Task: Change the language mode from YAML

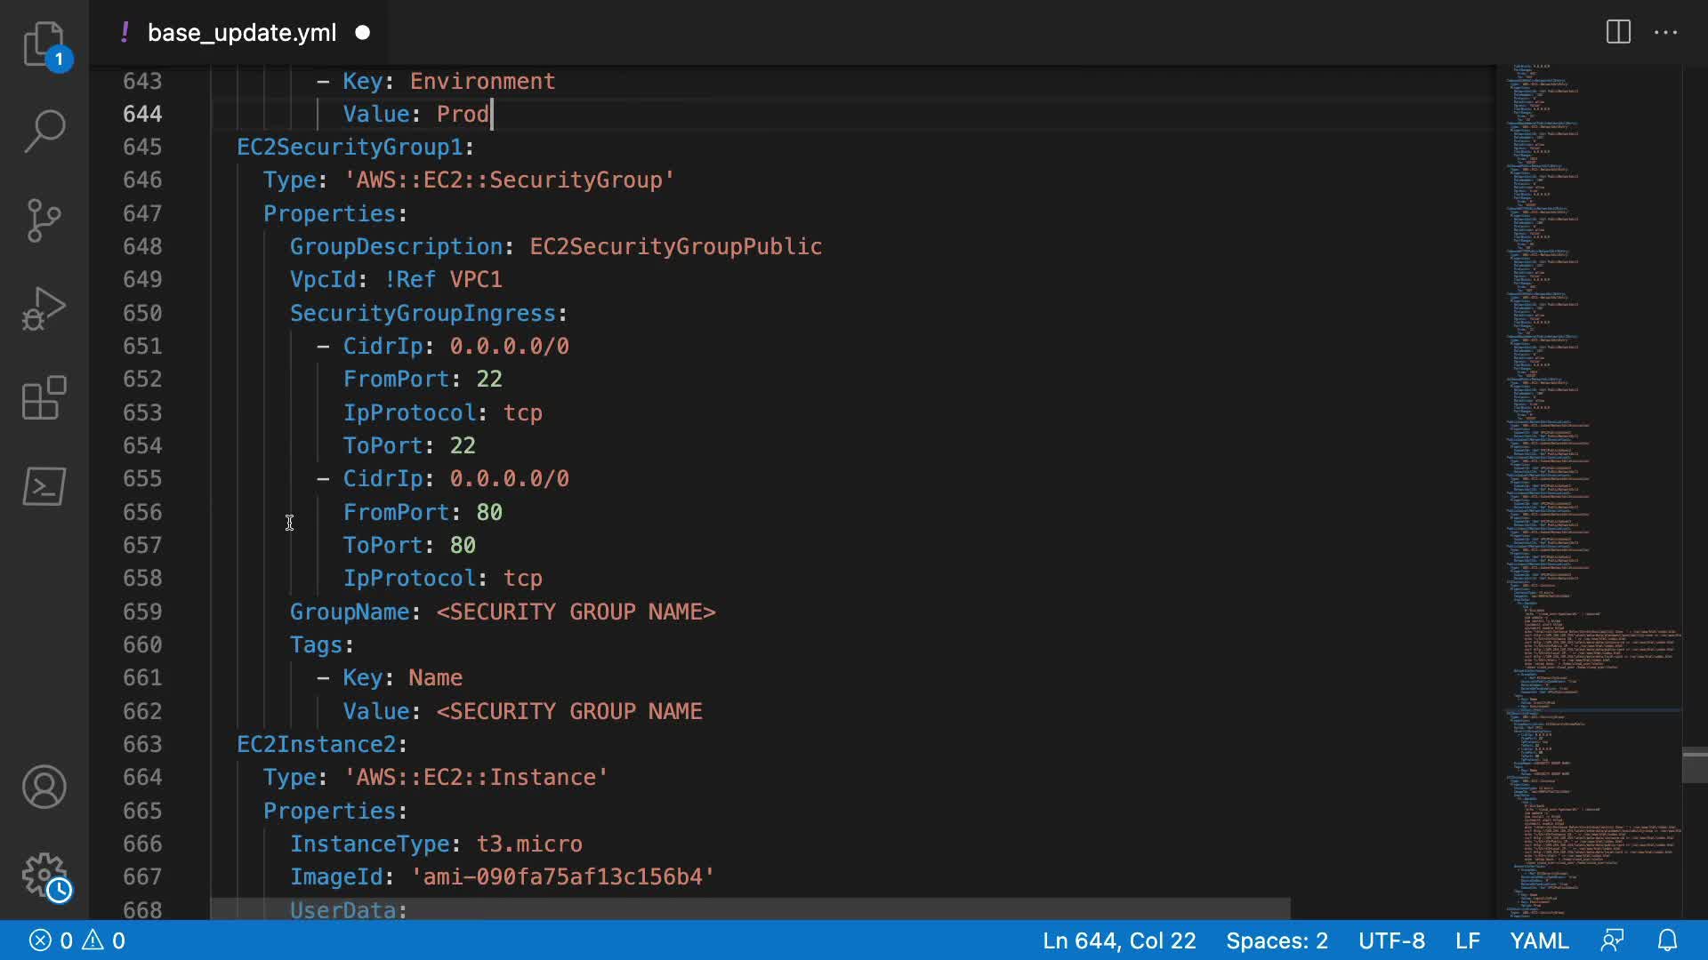Action: click(x=1539, y=940)
